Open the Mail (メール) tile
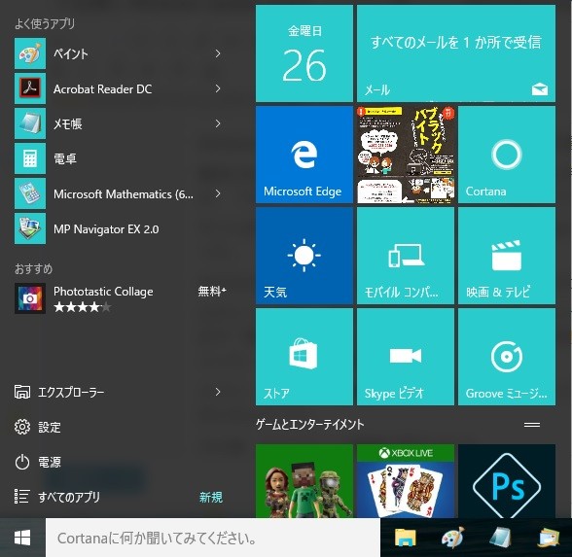Screen dimensions: 572x557 [456, 53]
